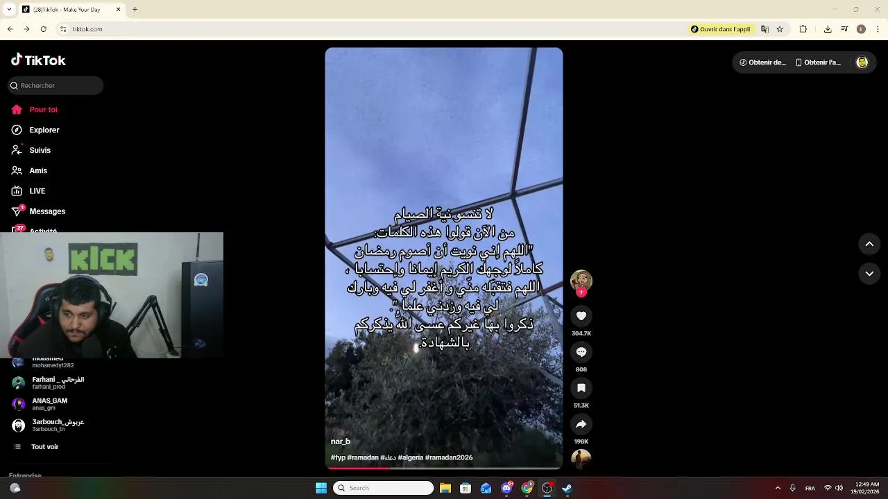
Task: Open the profile avatar menu at top right
Action: (x=862, y=62)
